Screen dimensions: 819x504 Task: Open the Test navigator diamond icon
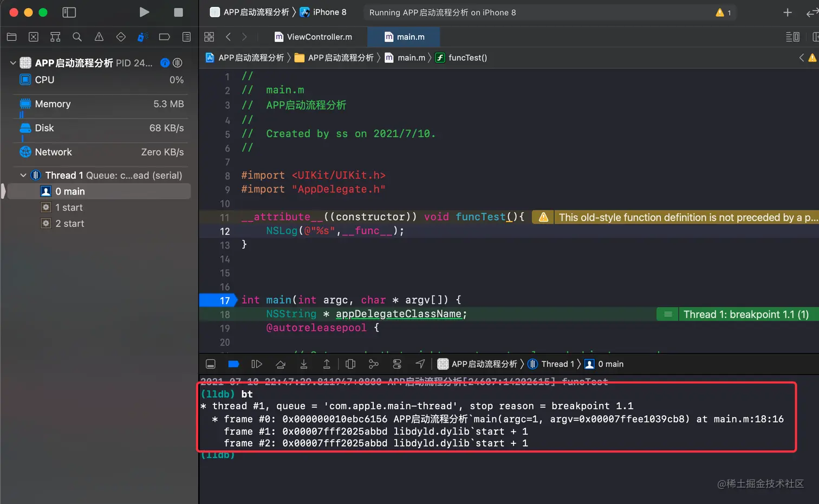click(121, 37)
